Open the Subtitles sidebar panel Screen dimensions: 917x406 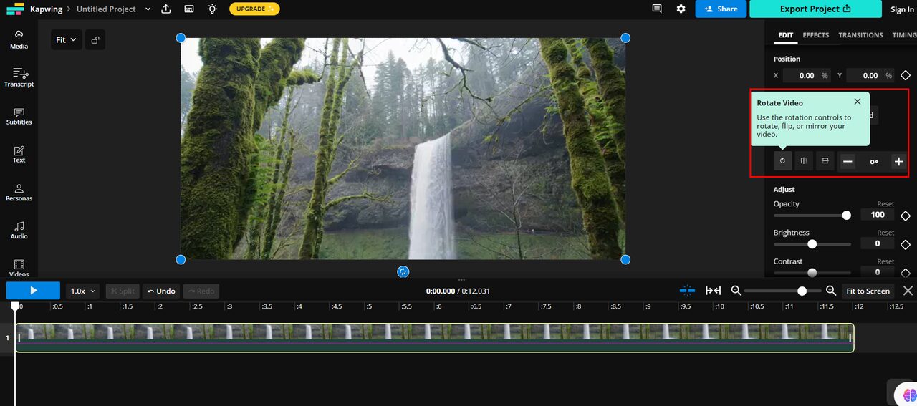click(x=19, y=116)
